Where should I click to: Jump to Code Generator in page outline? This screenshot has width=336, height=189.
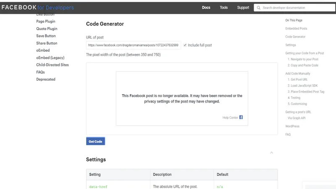coord(295,37)
